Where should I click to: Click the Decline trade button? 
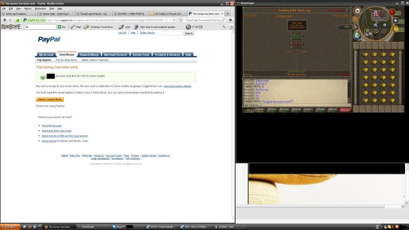[x=297, y=45]
